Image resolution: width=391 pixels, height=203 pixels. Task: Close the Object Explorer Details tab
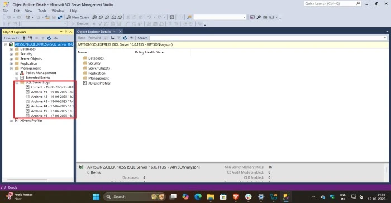(x=120, y=32)
